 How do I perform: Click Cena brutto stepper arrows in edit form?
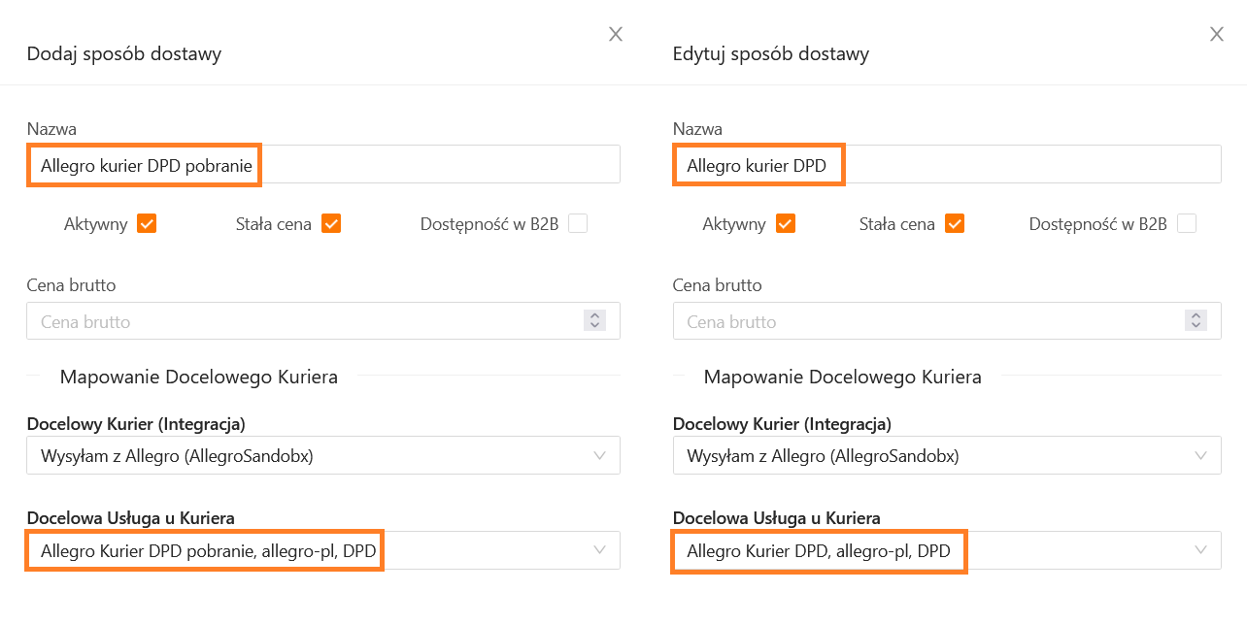click(x=1196, y=321)
